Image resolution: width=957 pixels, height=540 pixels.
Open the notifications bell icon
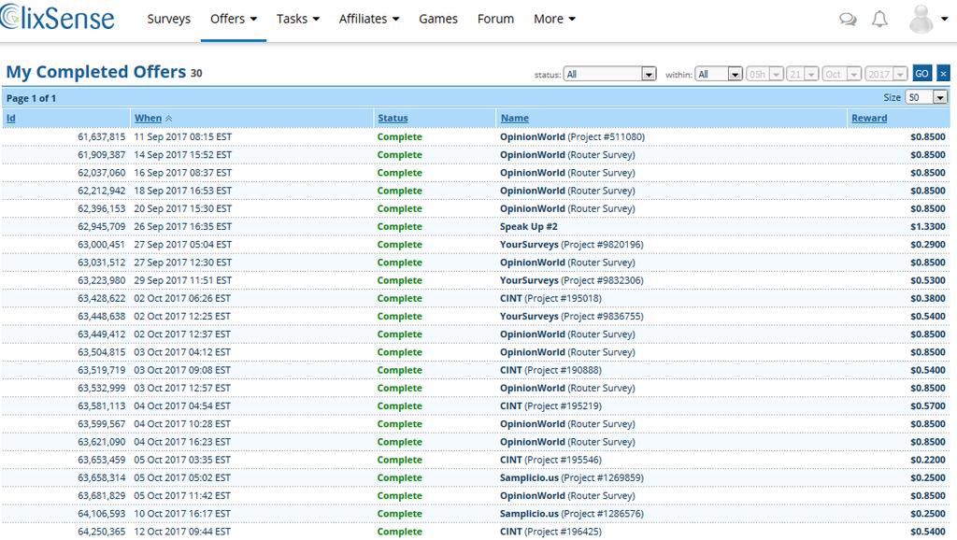pos(879,20)
